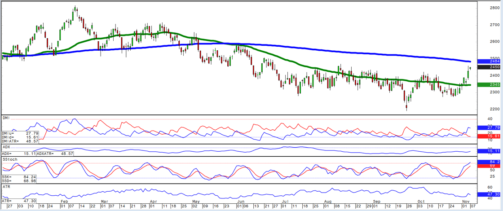Click the black 2450 last price tag
The width and height of the screenshot is (503, 211).
[489, 67]
